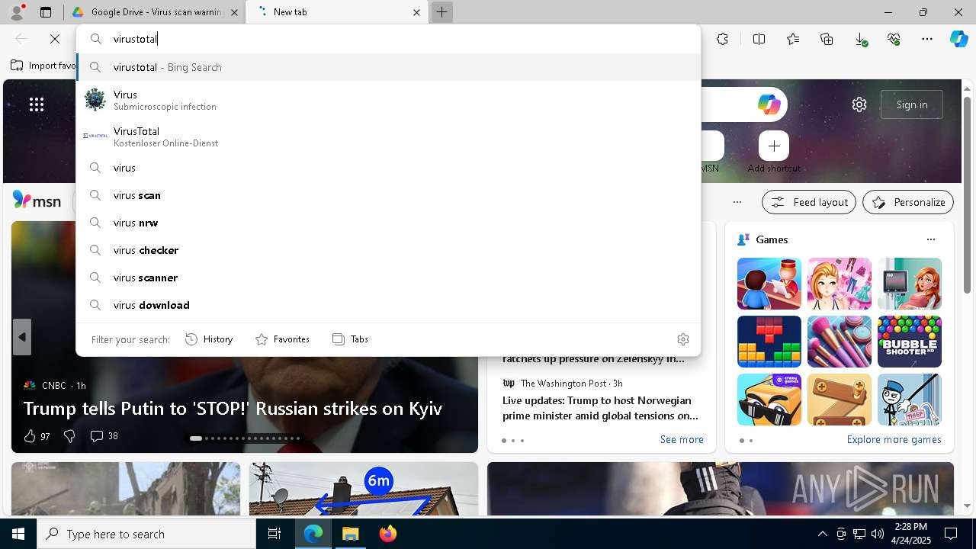Stop loading the page

click(x=55, y=39)
